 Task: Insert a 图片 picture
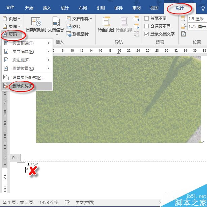73,26
